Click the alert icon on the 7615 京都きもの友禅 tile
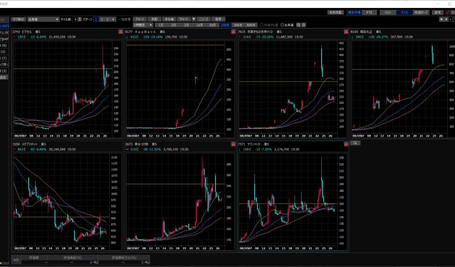455x267 pixels. [346, 32]
